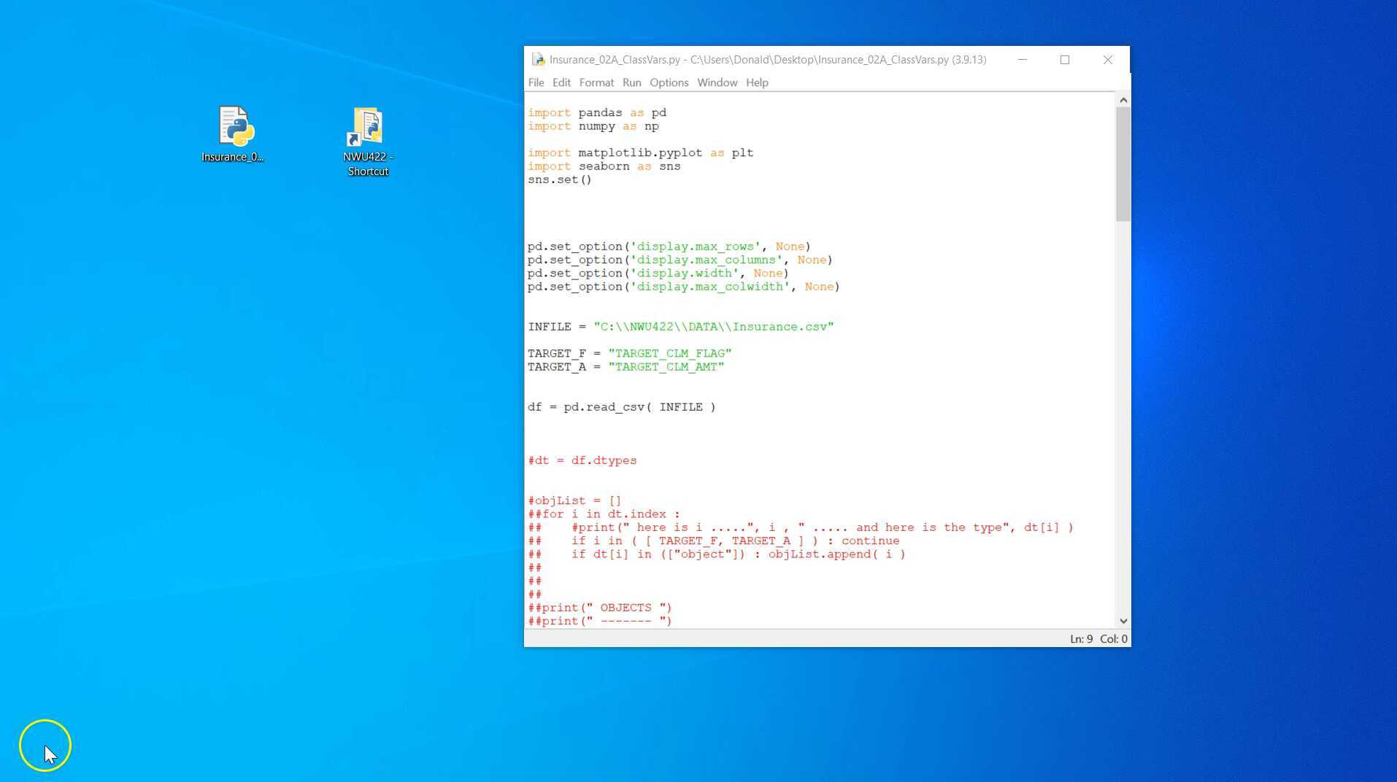
Task: Open the File menu
Action: (536, 82)
